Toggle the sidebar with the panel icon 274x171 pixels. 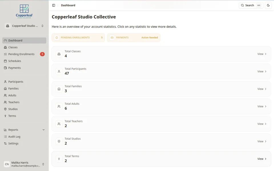(53, 5)
